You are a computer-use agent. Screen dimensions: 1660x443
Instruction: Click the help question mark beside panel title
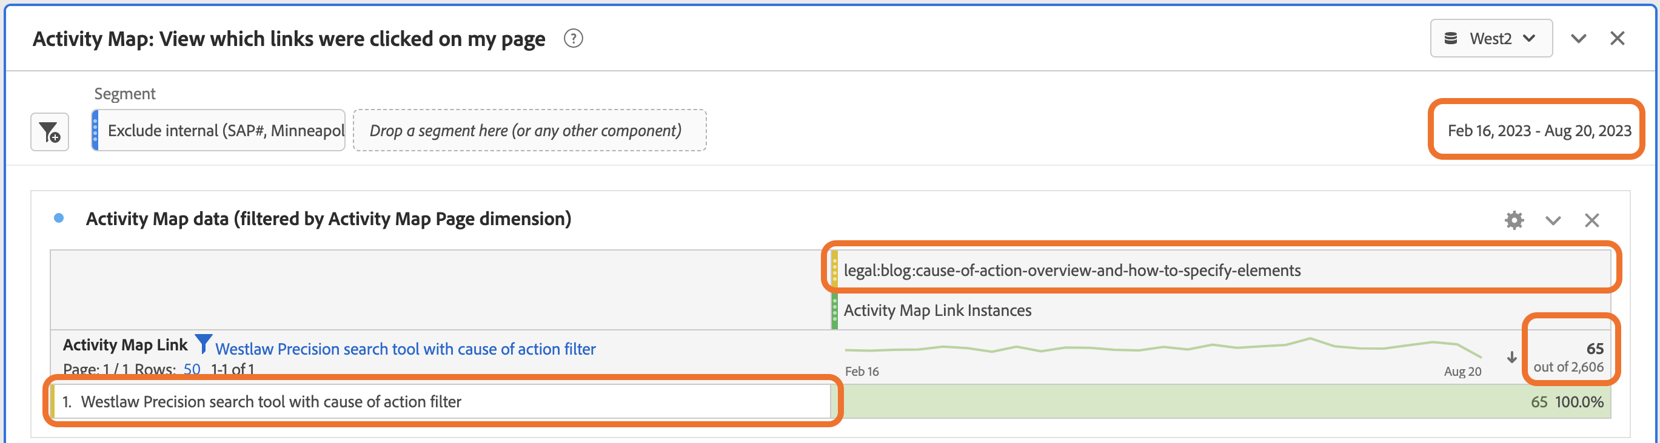(x=573, y=39)
